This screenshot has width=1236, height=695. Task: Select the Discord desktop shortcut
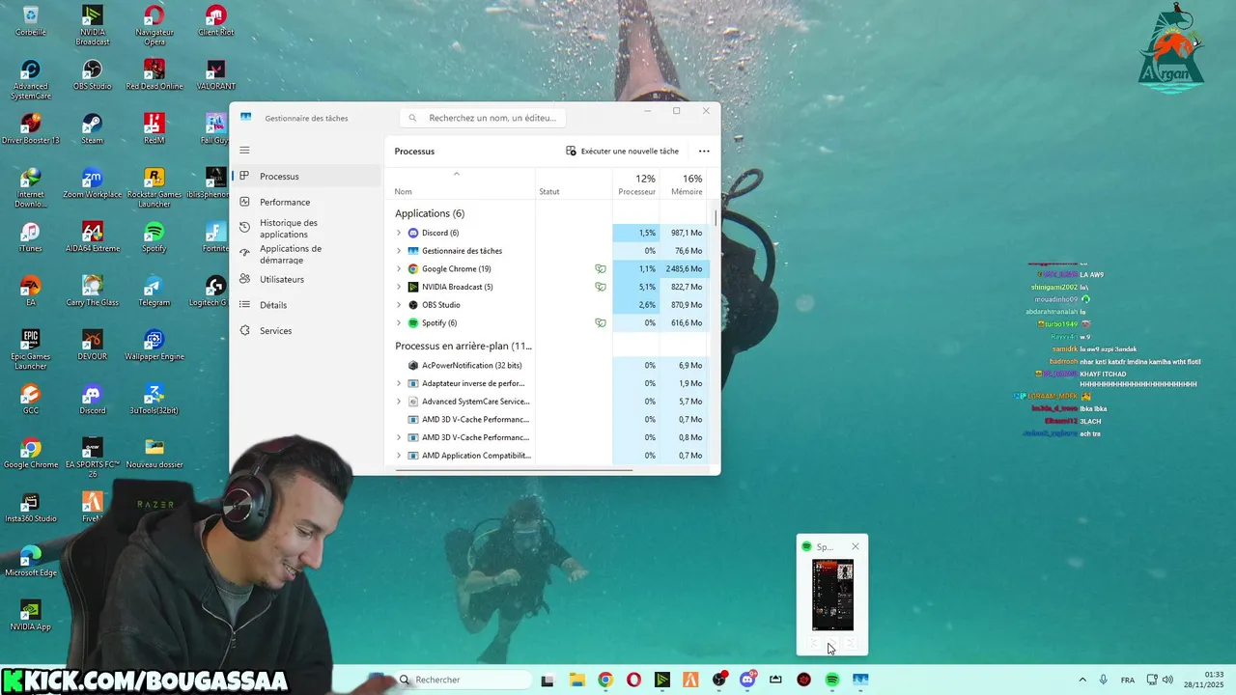tap(92, 399)
